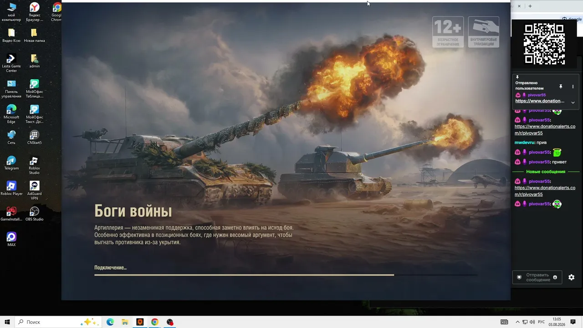Open chat settings gear
The height and width of the screenshot is (328, 583).
tap(572, 277)
